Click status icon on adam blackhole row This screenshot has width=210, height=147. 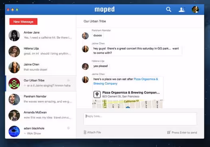(68, 128)
